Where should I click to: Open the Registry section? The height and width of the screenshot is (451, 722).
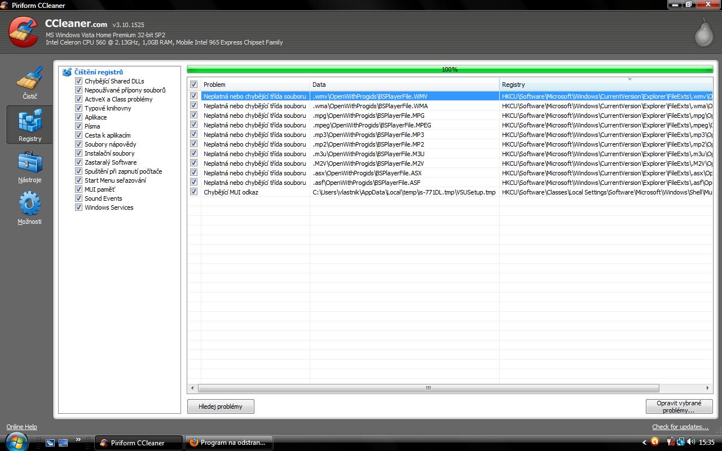(30, 125)
